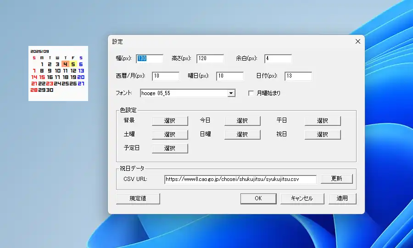The height and width of the screenshot is (248, 413).
Task: Click the 曜日(px) size field
Action: click(x=230, y=76)
